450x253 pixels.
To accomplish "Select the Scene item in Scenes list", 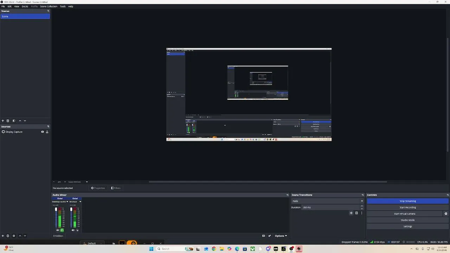I will point(25,17).
